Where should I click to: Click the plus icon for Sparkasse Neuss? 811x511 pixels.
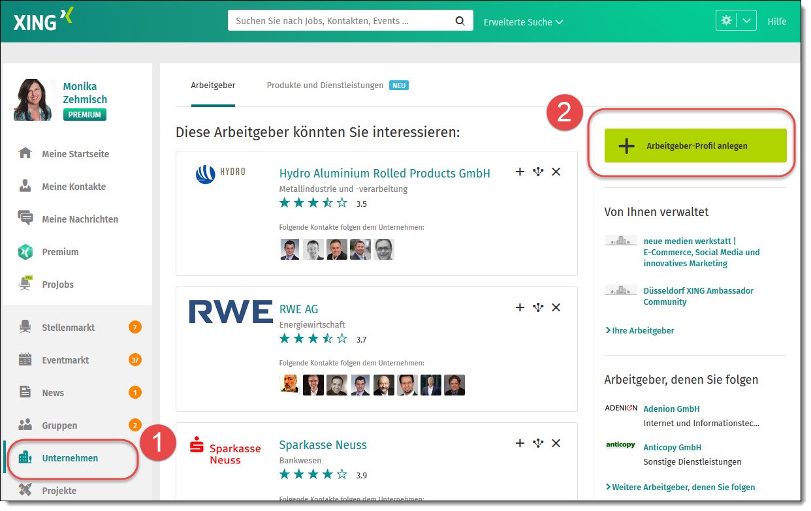(x=520, y=443)
